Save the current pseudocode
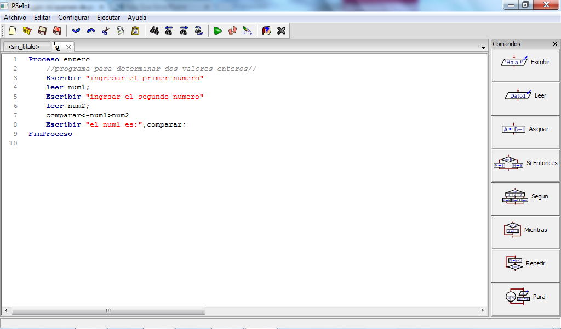The height and width of the screenshot is (329, 561). [42, 31]
